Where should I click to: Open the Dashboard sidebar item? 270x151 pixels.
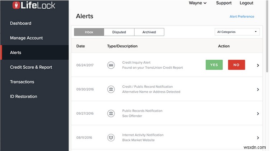[x=20, y=23]
